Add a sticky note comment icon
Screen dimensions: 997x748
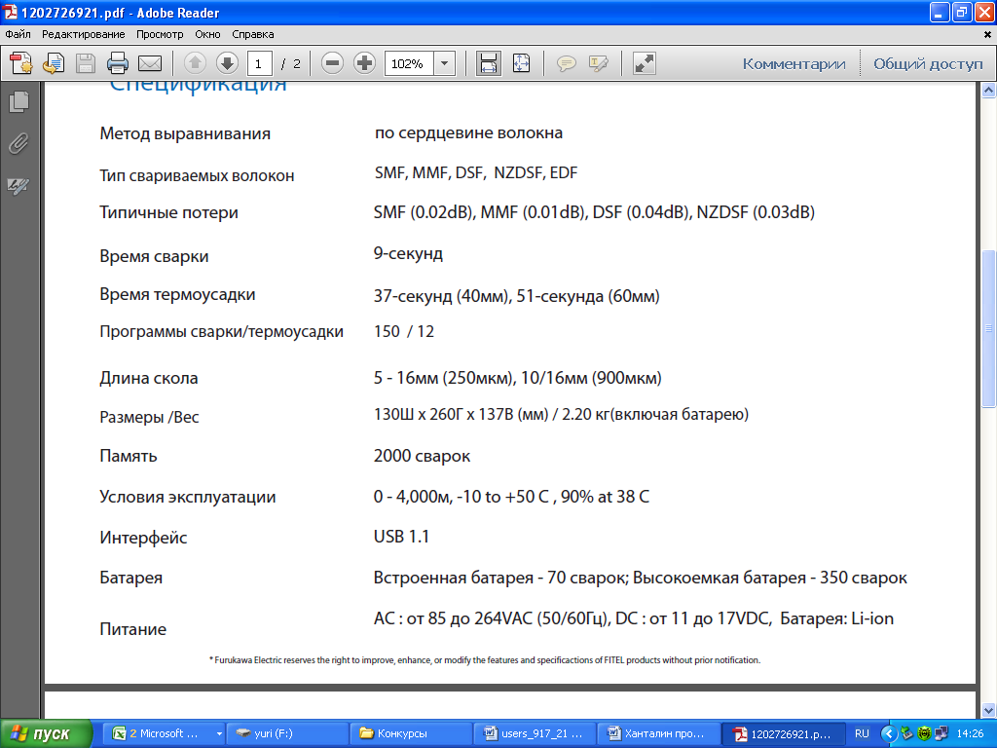pos(566,63)
